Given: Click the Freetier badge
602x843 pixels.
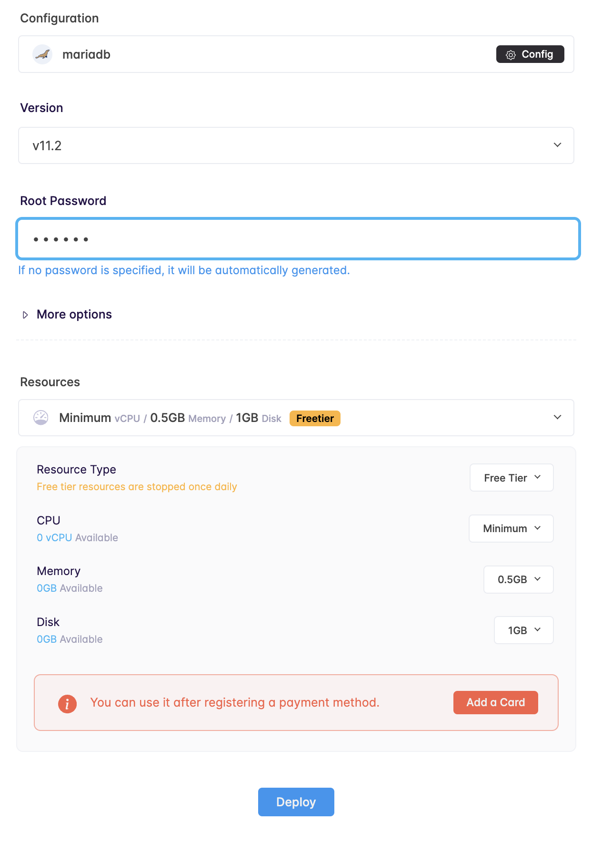Looking at the screenshot, I should click(315, 418).
